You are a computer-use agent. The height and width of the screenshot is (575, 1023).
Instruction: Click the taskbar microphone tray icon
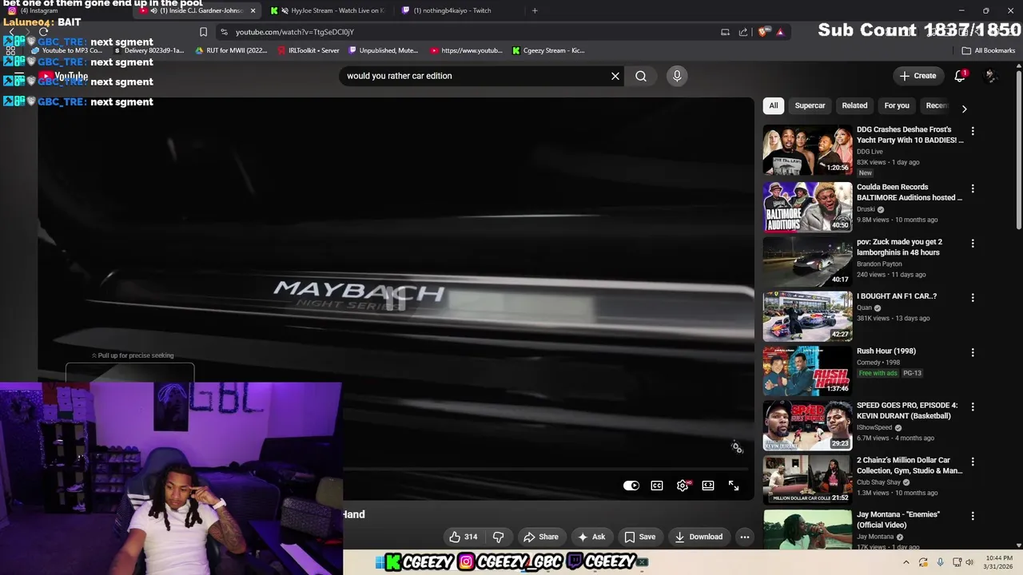pos(940,562)
